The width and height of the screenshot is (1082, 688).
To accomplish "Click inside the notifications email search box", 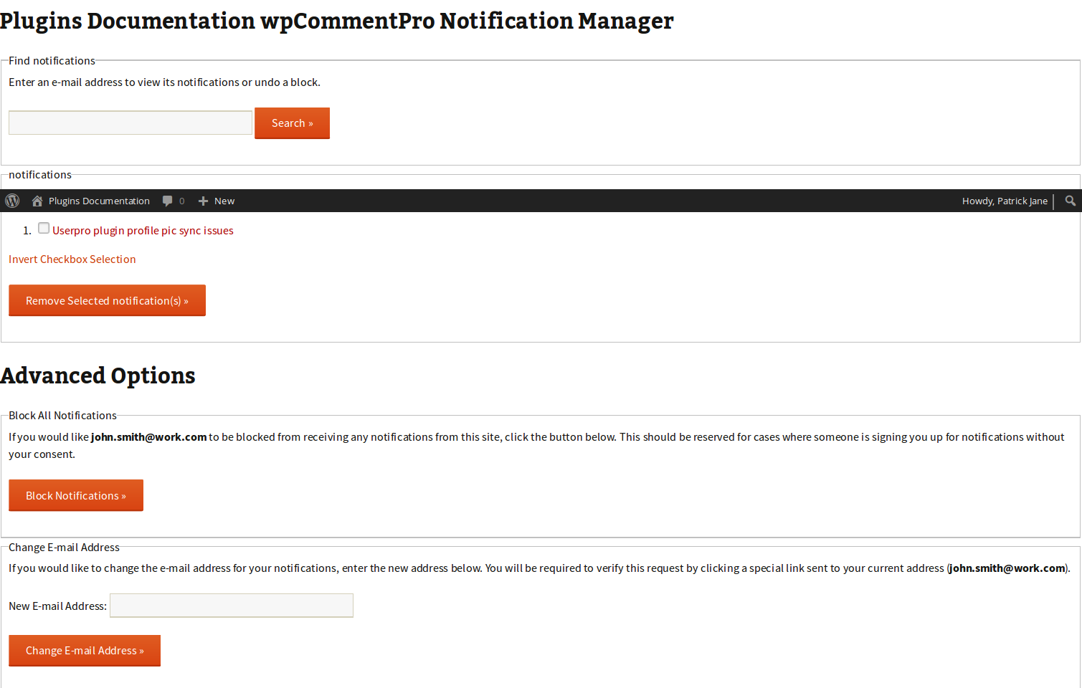I will [x=130, y=122].
